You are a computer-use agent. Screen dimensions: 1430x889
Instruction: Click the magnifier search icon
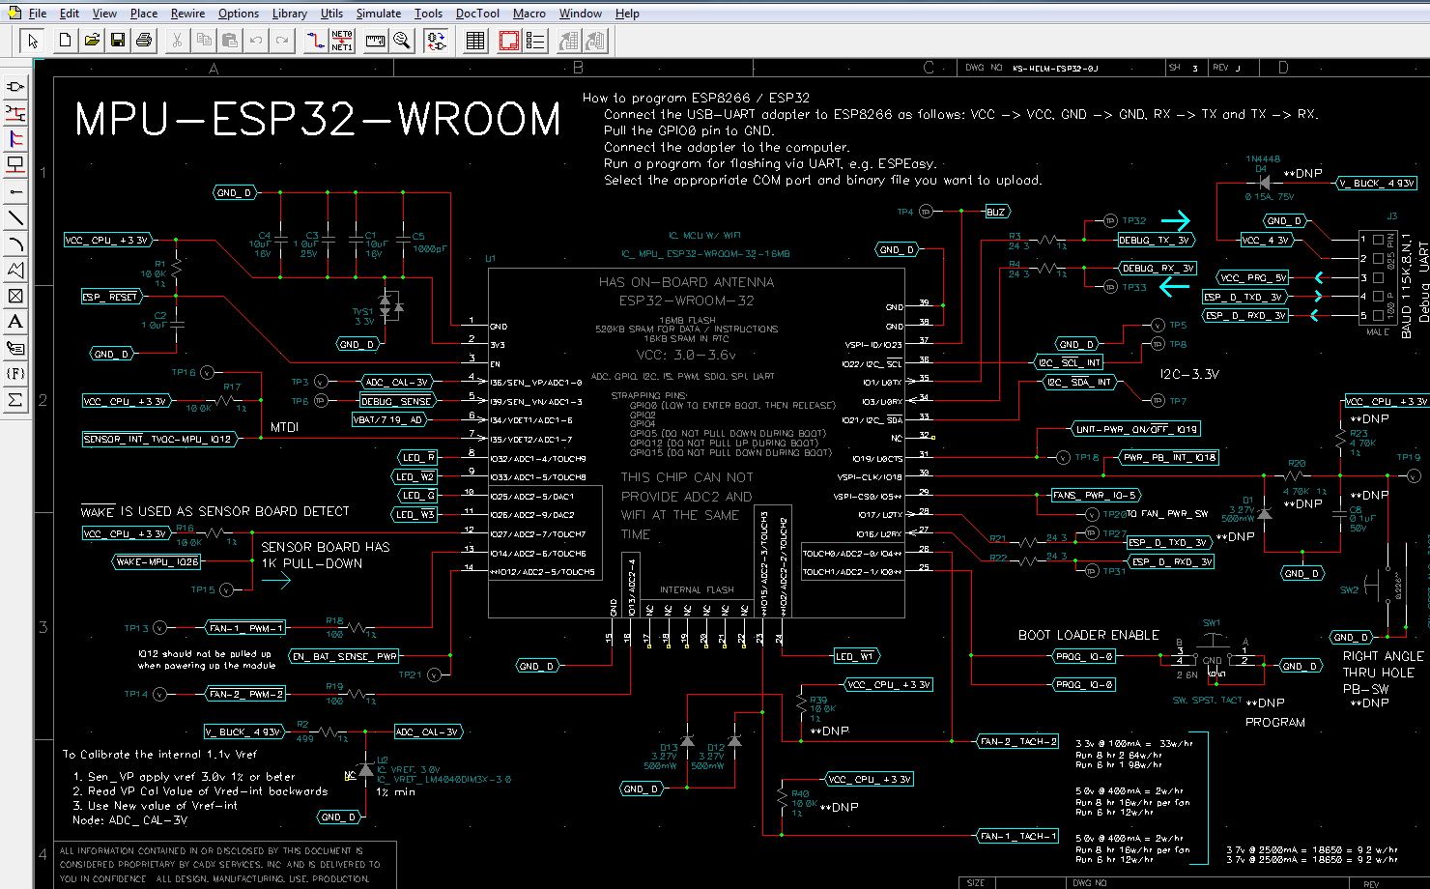pyautogui.click(x=402, y=41)
